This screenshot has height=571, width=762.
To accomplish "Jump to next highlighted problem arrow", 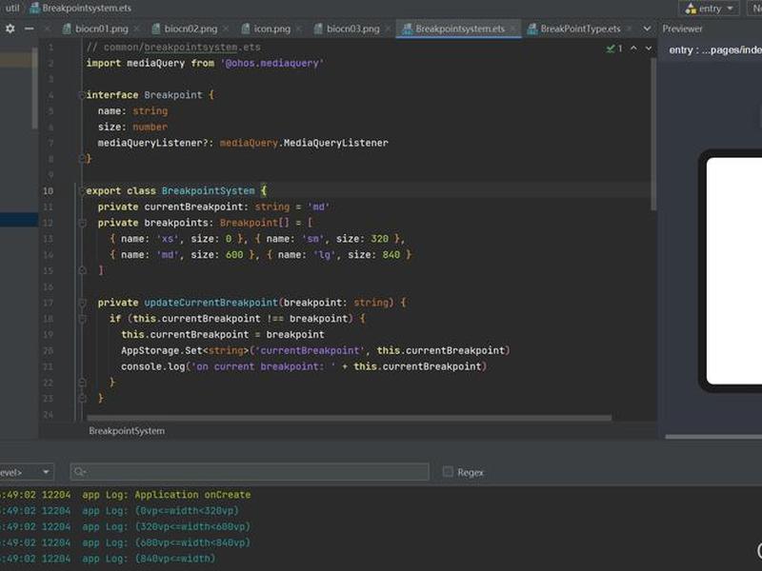I will (x=649, y=49).
